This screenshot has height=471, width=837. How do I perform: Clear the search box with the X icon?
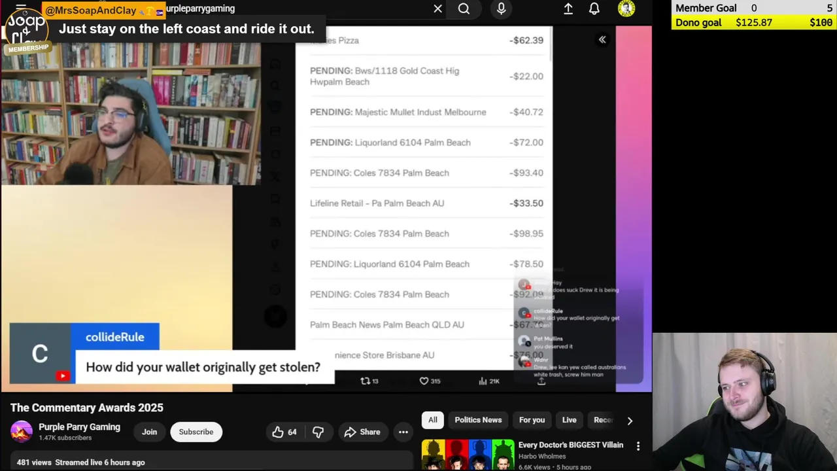pyautogui.click(x=437, y=9)
